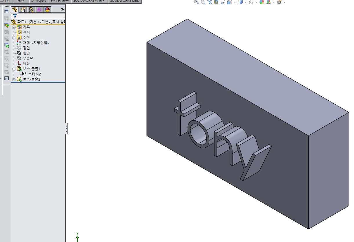This screenshot has height=242, width=354.
Task: Open the Display Style dropdown arrow
Action: coord(245,2)
